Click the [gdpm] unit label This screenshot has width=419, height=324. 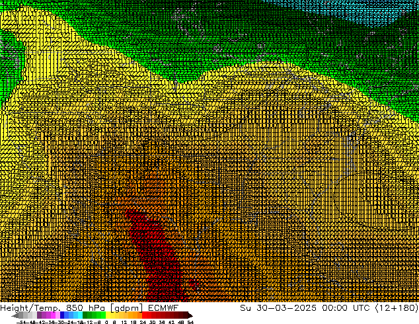point(127,308)
